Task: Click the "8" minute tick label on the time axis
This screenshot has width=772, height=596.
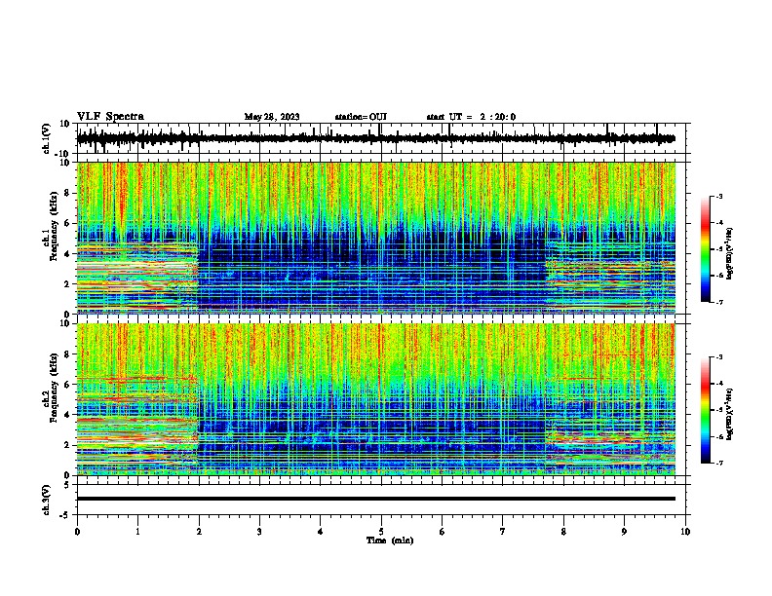Action: click(563, 532)
